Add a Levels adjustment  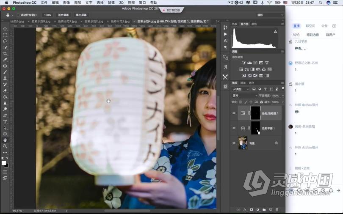249,63
